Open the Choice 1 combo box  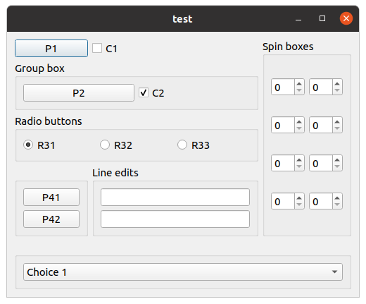point(183,272)
